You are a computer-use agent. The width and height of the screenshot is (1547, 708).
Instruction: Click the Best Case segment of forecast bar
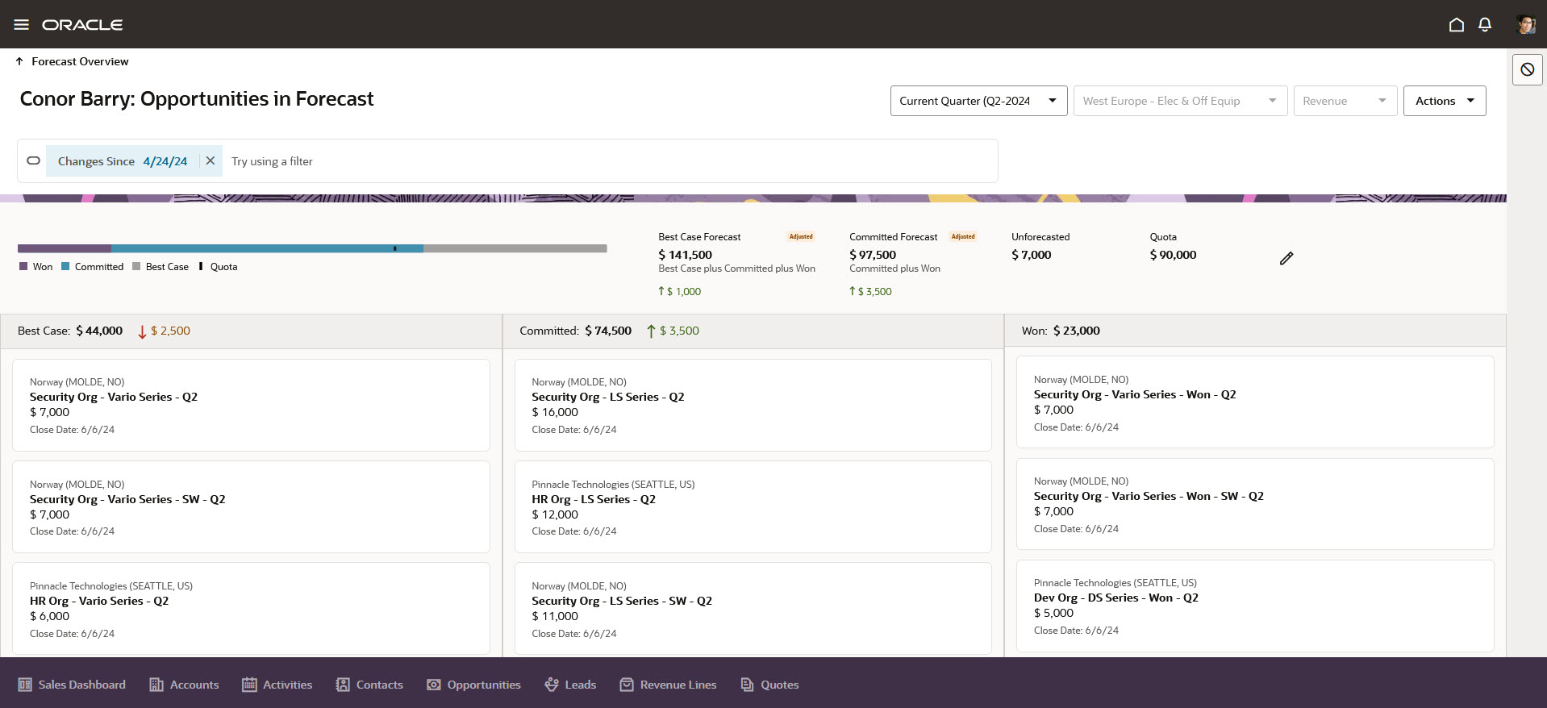[x=515, y=248]
